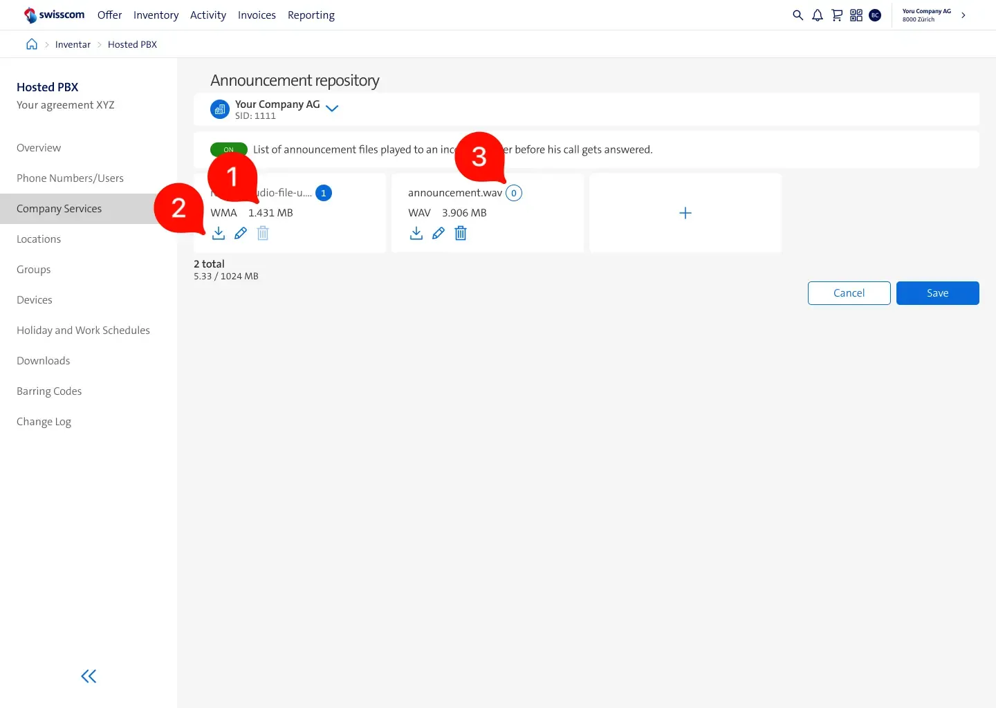
Task: Collapse the sidebar with the double chevron
Action: pyautogui.click(x=88, y=676)
